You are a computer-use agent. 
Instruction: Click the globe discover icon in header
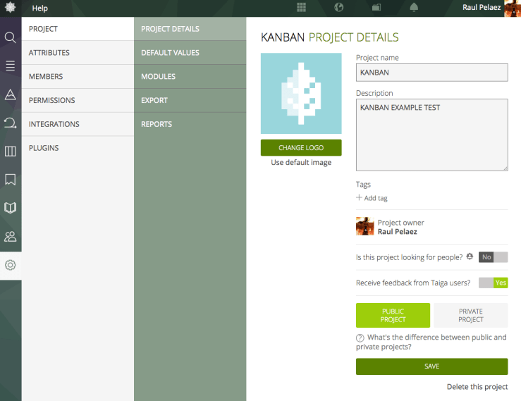pos(339,8)
